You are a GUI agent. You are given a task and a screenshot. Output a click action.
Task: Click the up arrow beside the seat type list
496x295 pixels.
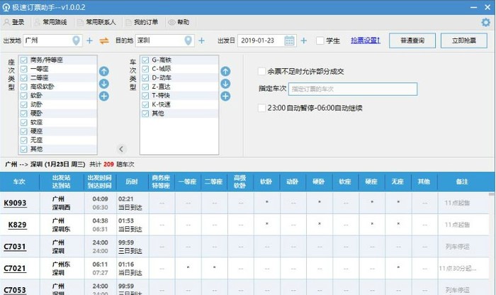pos(103,71)
